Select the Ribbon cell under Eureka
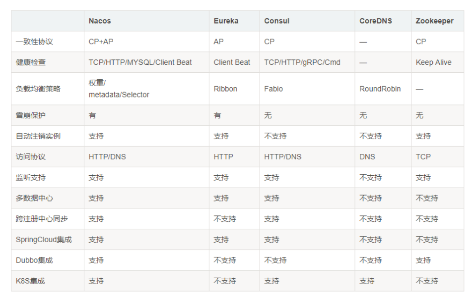 pyautogui.click(x=225, y=89)
